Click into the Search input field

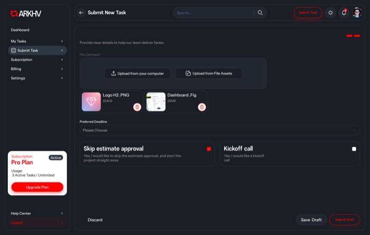tap(215, 13)
